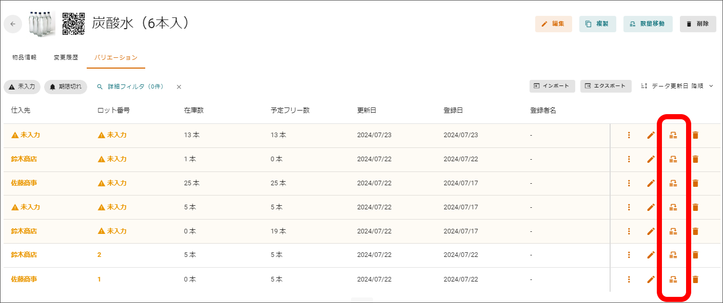Delete the 鈴木商店 lot 2 row
This screenshot has width=723, height=303.
point(695,255)
